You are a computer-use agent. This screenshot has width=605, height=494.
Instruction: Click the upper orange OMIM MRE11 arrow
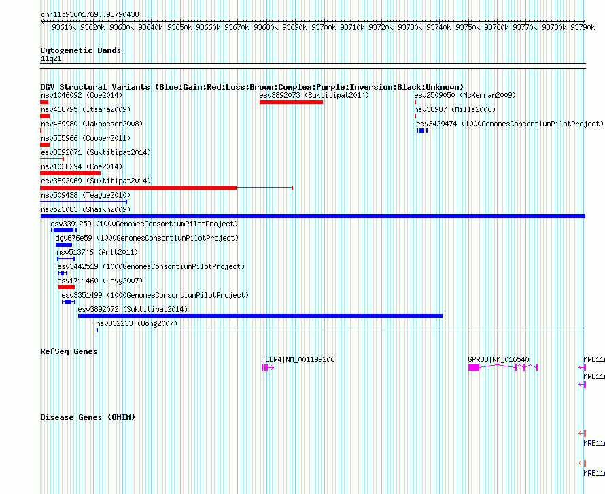point(583,434)
